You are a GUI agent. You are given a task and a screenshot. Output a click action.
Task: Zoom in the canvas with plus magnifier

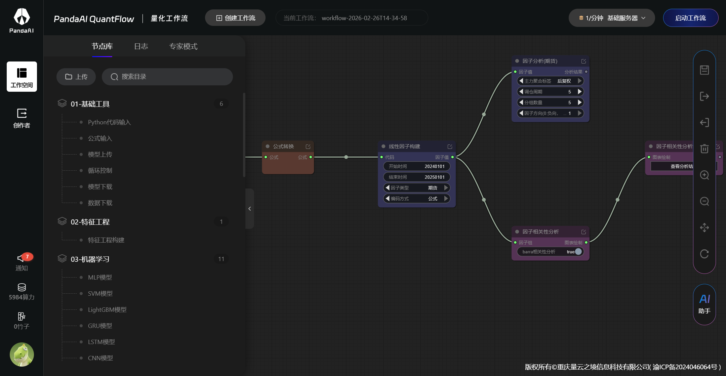click(704, 175)
